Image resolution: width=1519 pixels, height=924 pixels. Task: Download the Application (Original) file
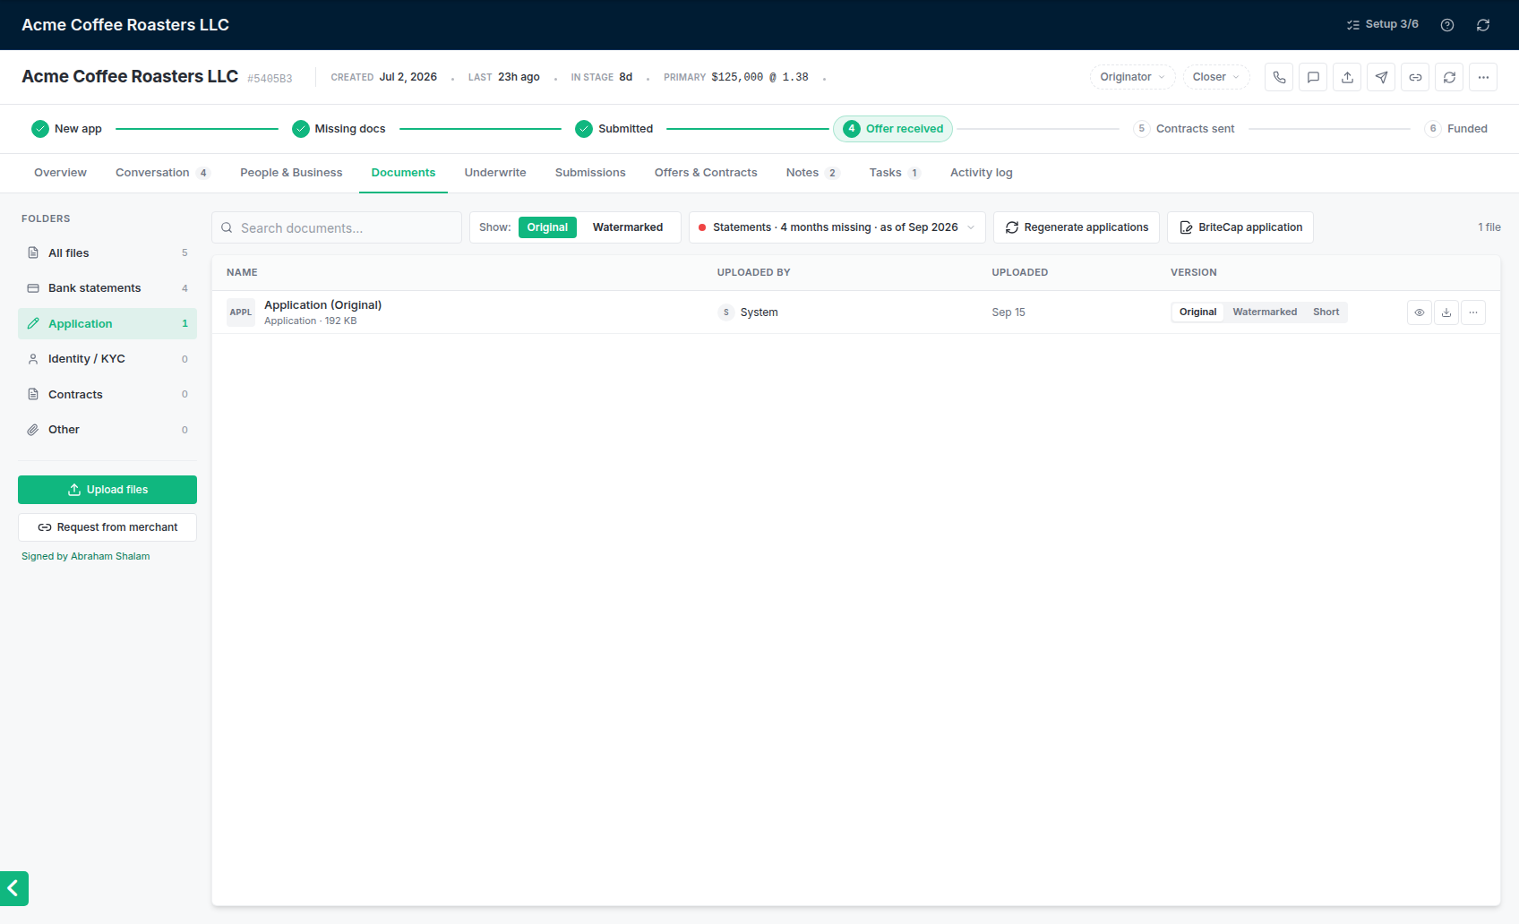click(1446, 312)
